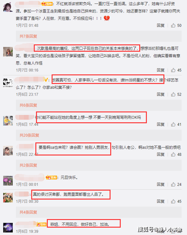Like the comment with 45 likes dated 1月7日 00:16
The width and height of the screenshot is (187, 235).
point(173,70)
